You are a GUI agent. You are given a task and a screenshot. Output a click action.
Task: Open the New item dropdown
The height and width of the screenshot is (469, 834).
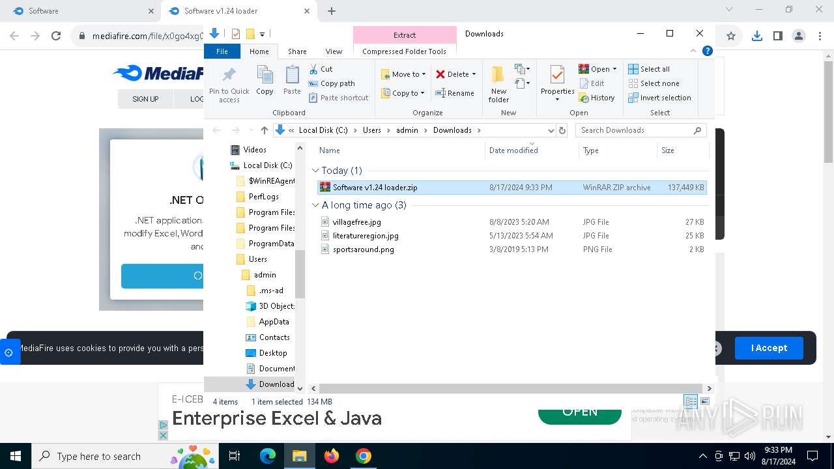521,68
